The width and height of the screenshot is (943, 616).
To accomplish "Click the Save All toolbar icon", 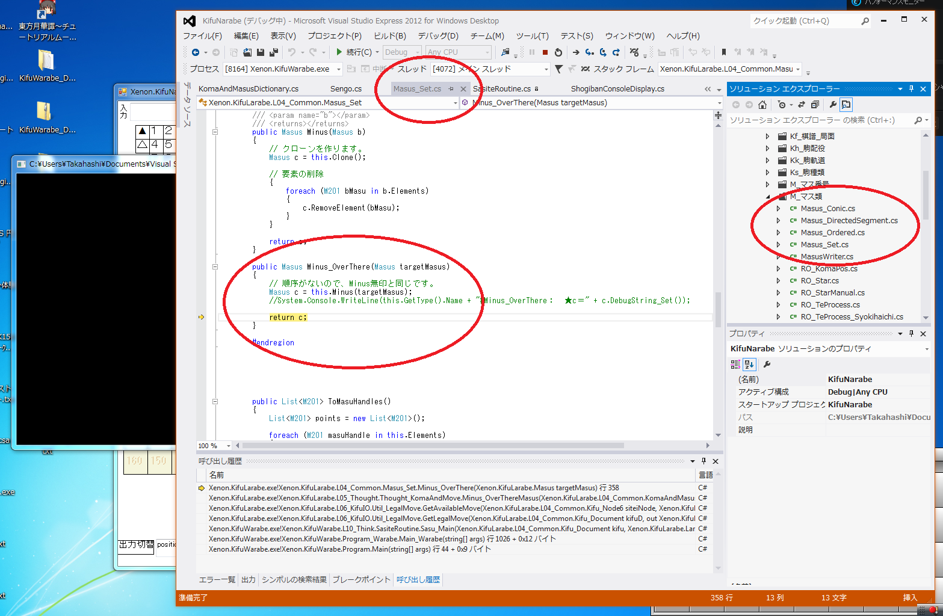I will pos(274,52).
